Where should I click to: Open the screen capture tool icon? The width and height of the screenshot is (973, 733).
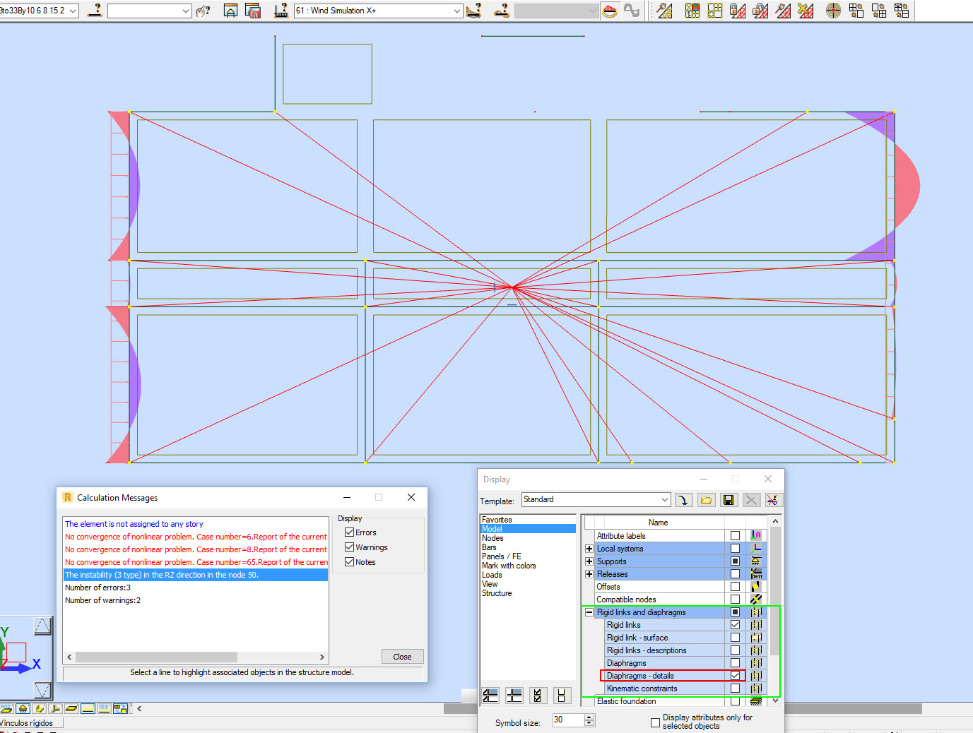[x=230, y=11]
